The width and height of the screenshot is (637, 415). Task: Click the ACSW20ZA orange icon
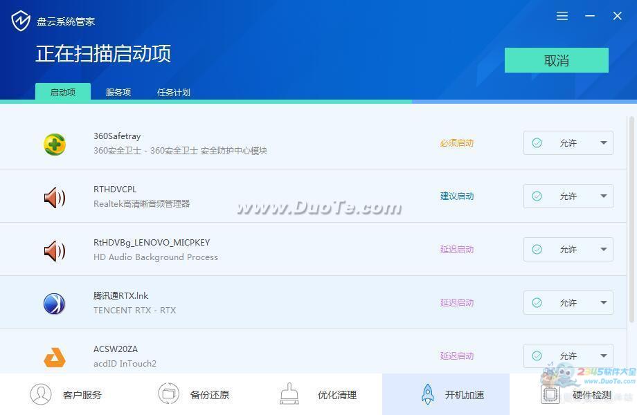tap(55, 358)
